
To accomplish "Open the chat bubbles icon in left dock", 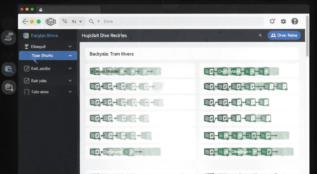I will pyautogui.click(x=9, y=87).
